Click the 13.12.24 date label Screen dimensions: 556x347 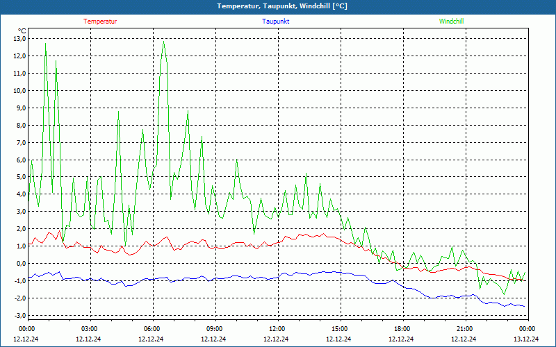point(526,339)
